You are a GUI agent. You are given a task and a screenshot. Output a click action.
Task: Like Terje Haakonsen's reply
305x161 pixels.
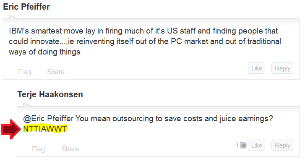click(x=256, y=145)
